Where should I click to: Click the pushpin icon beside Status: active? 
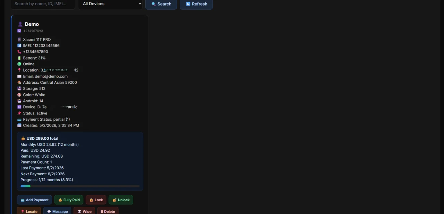click(x=19, y=113)
